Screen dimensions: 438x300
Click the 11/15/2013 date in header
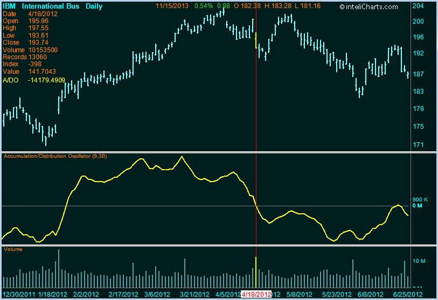click(x=172, y=6)
